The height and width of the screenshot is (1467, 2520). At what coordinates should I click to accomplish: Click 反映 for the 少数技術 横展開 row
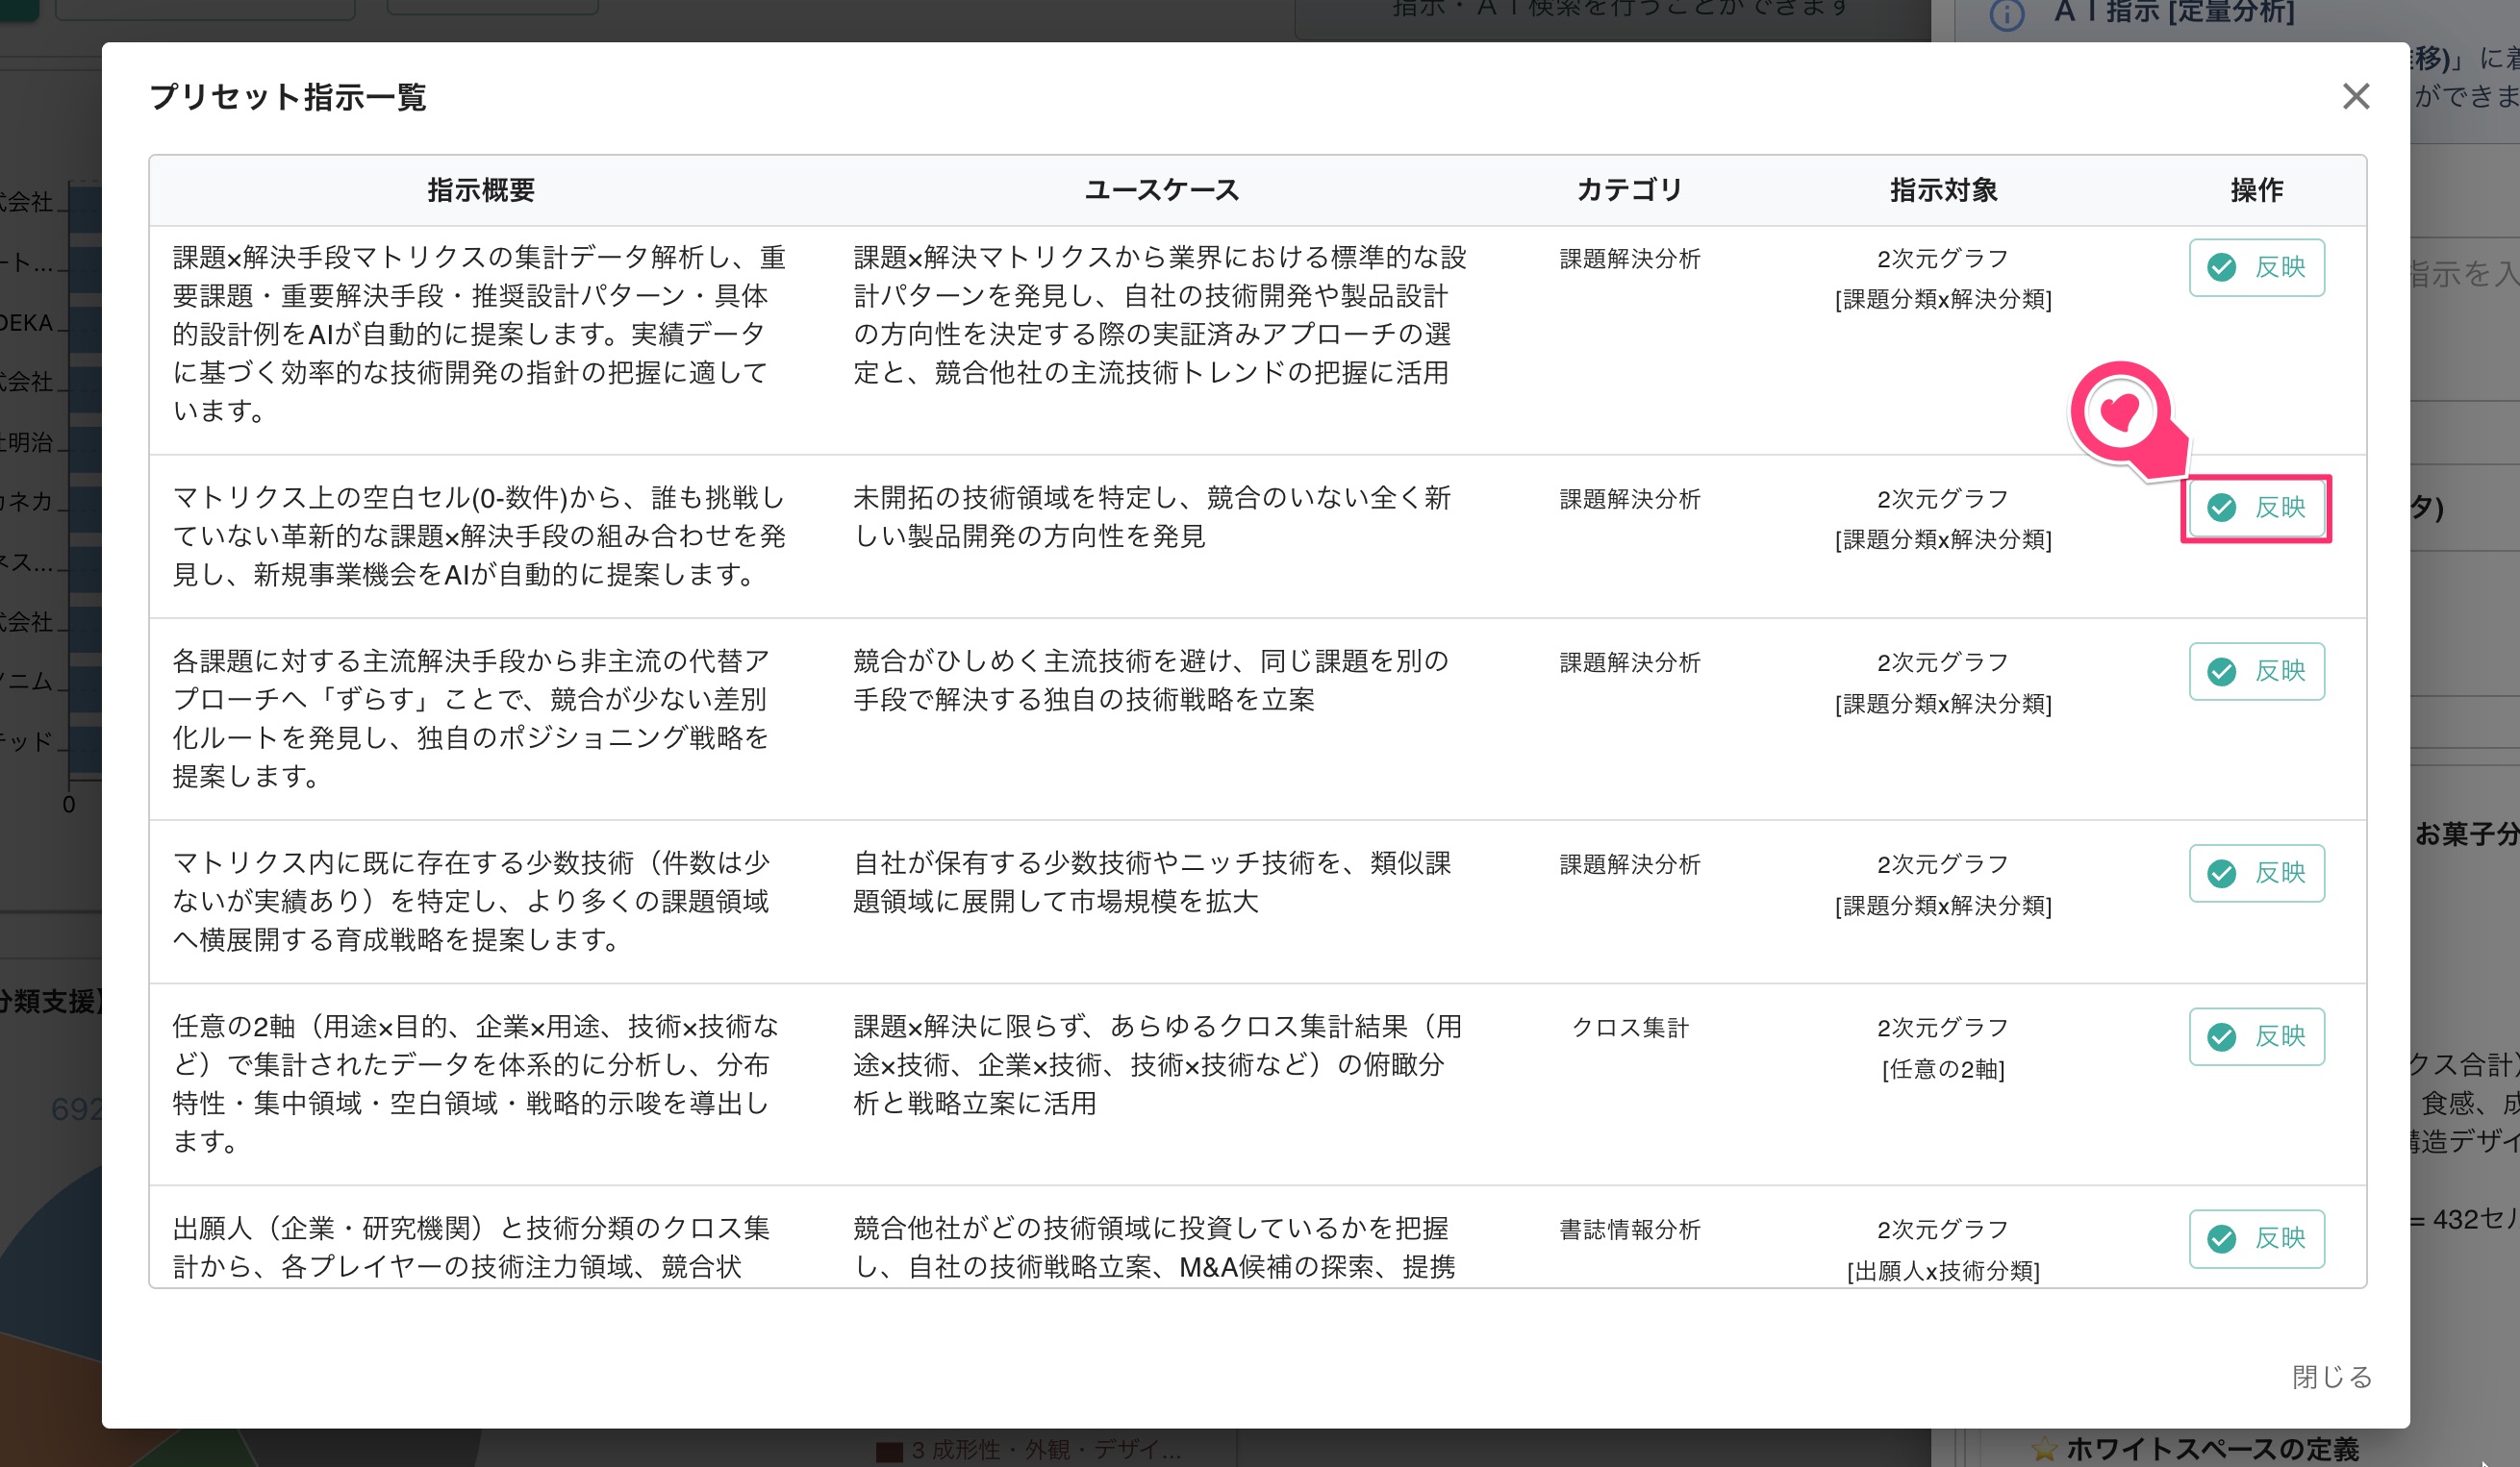tap(2256, 874)
